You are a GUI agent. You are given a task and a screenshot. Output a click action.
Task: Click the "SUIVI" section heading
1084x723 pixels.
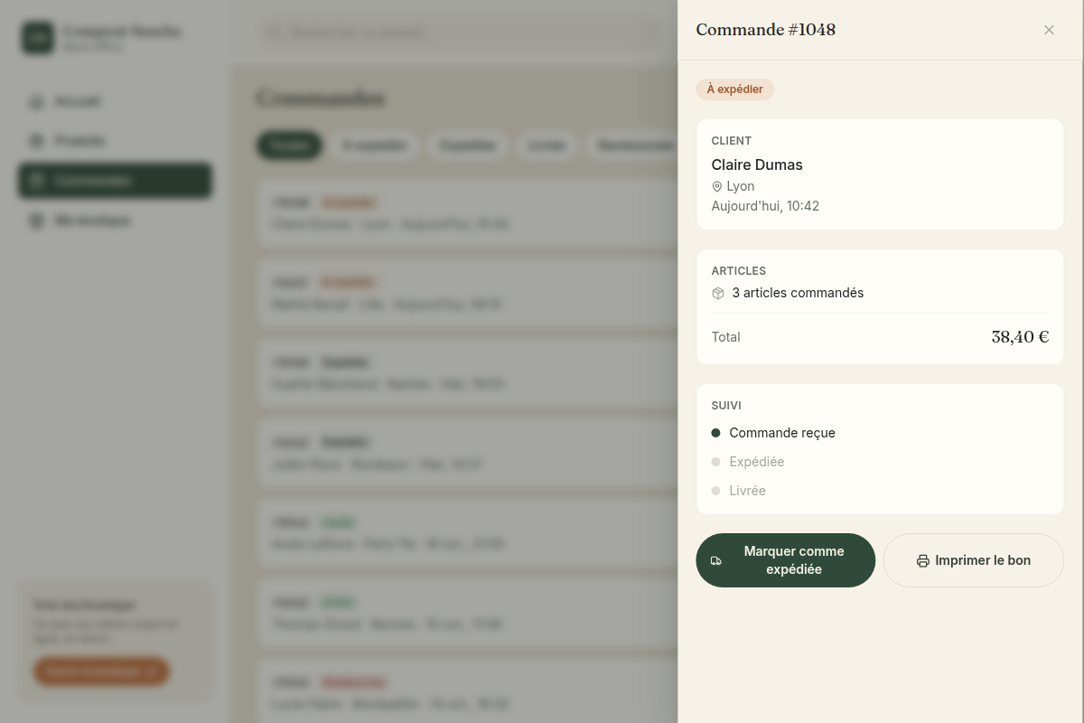(x=726, y=406)
